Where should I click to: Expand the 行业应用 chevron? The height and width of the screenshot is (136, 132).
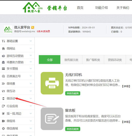31,106
